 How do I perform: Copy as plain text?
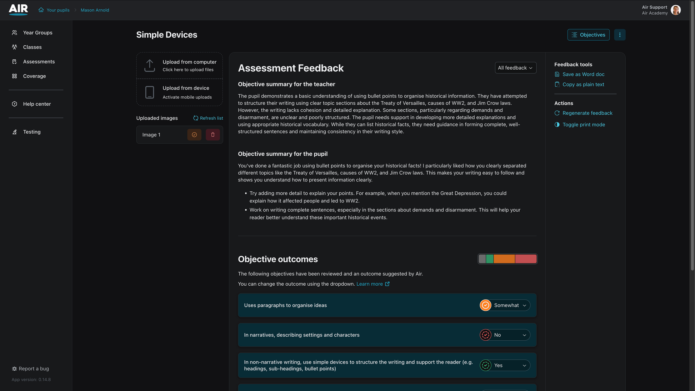579,84
